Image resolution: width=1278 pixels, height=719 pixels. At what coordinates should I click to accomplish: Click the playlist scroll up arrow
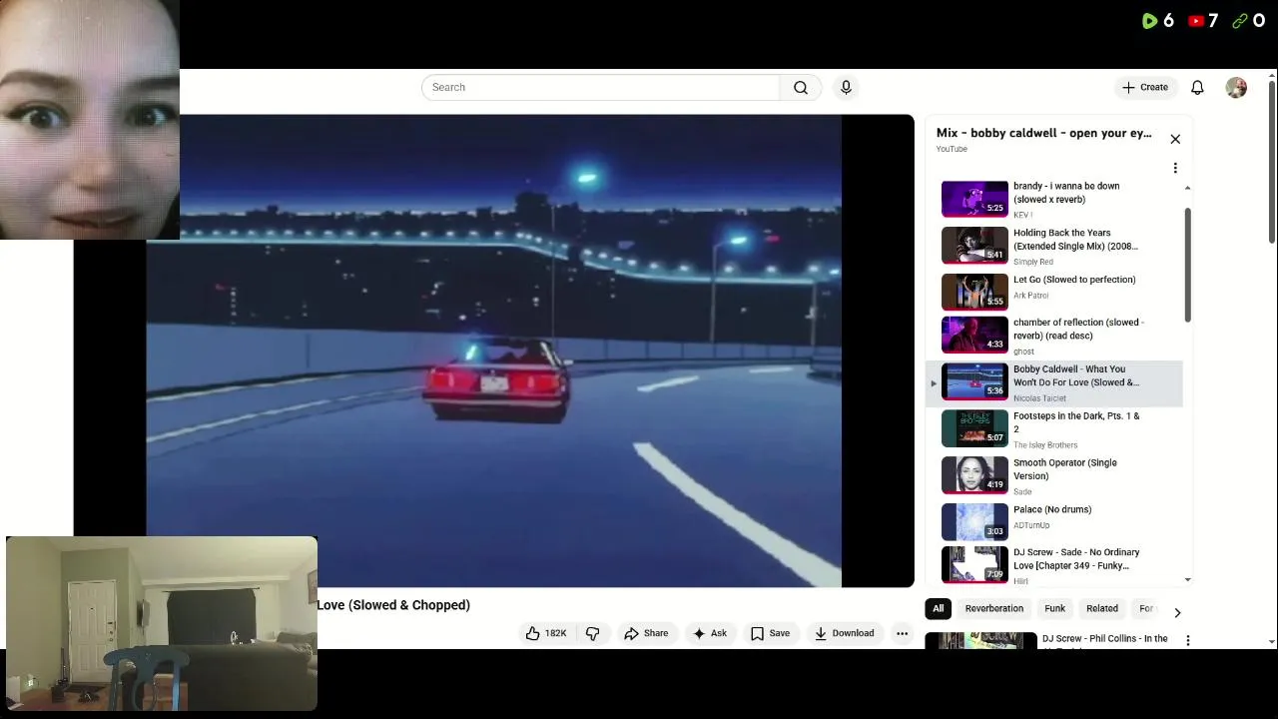pos(1187,188)
